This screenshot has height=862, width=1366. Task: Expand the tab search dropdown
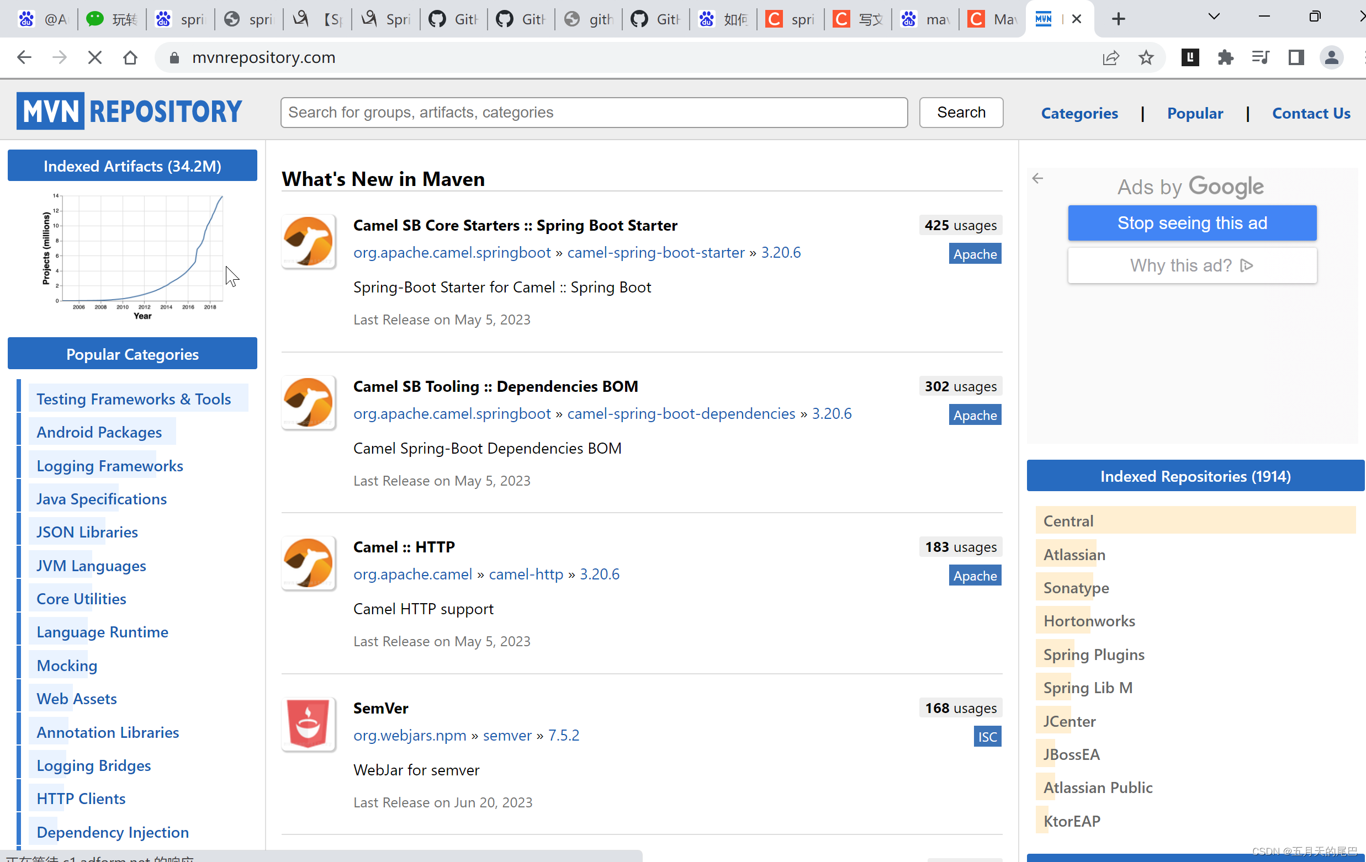coord(1214,17)
